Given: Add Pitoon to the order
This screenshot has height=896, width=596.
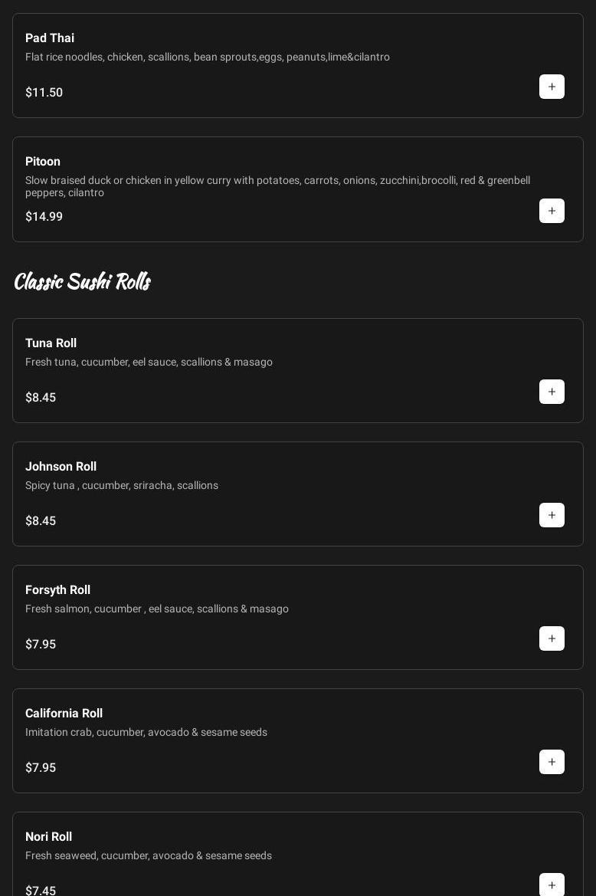Looking at the screenshot, I should coord(552,211).
